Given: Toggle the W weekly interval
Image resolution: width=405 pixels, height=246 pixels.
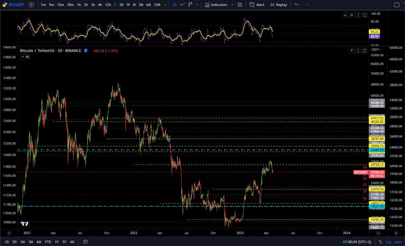Looking at the screenshot, I should point(128,5).
